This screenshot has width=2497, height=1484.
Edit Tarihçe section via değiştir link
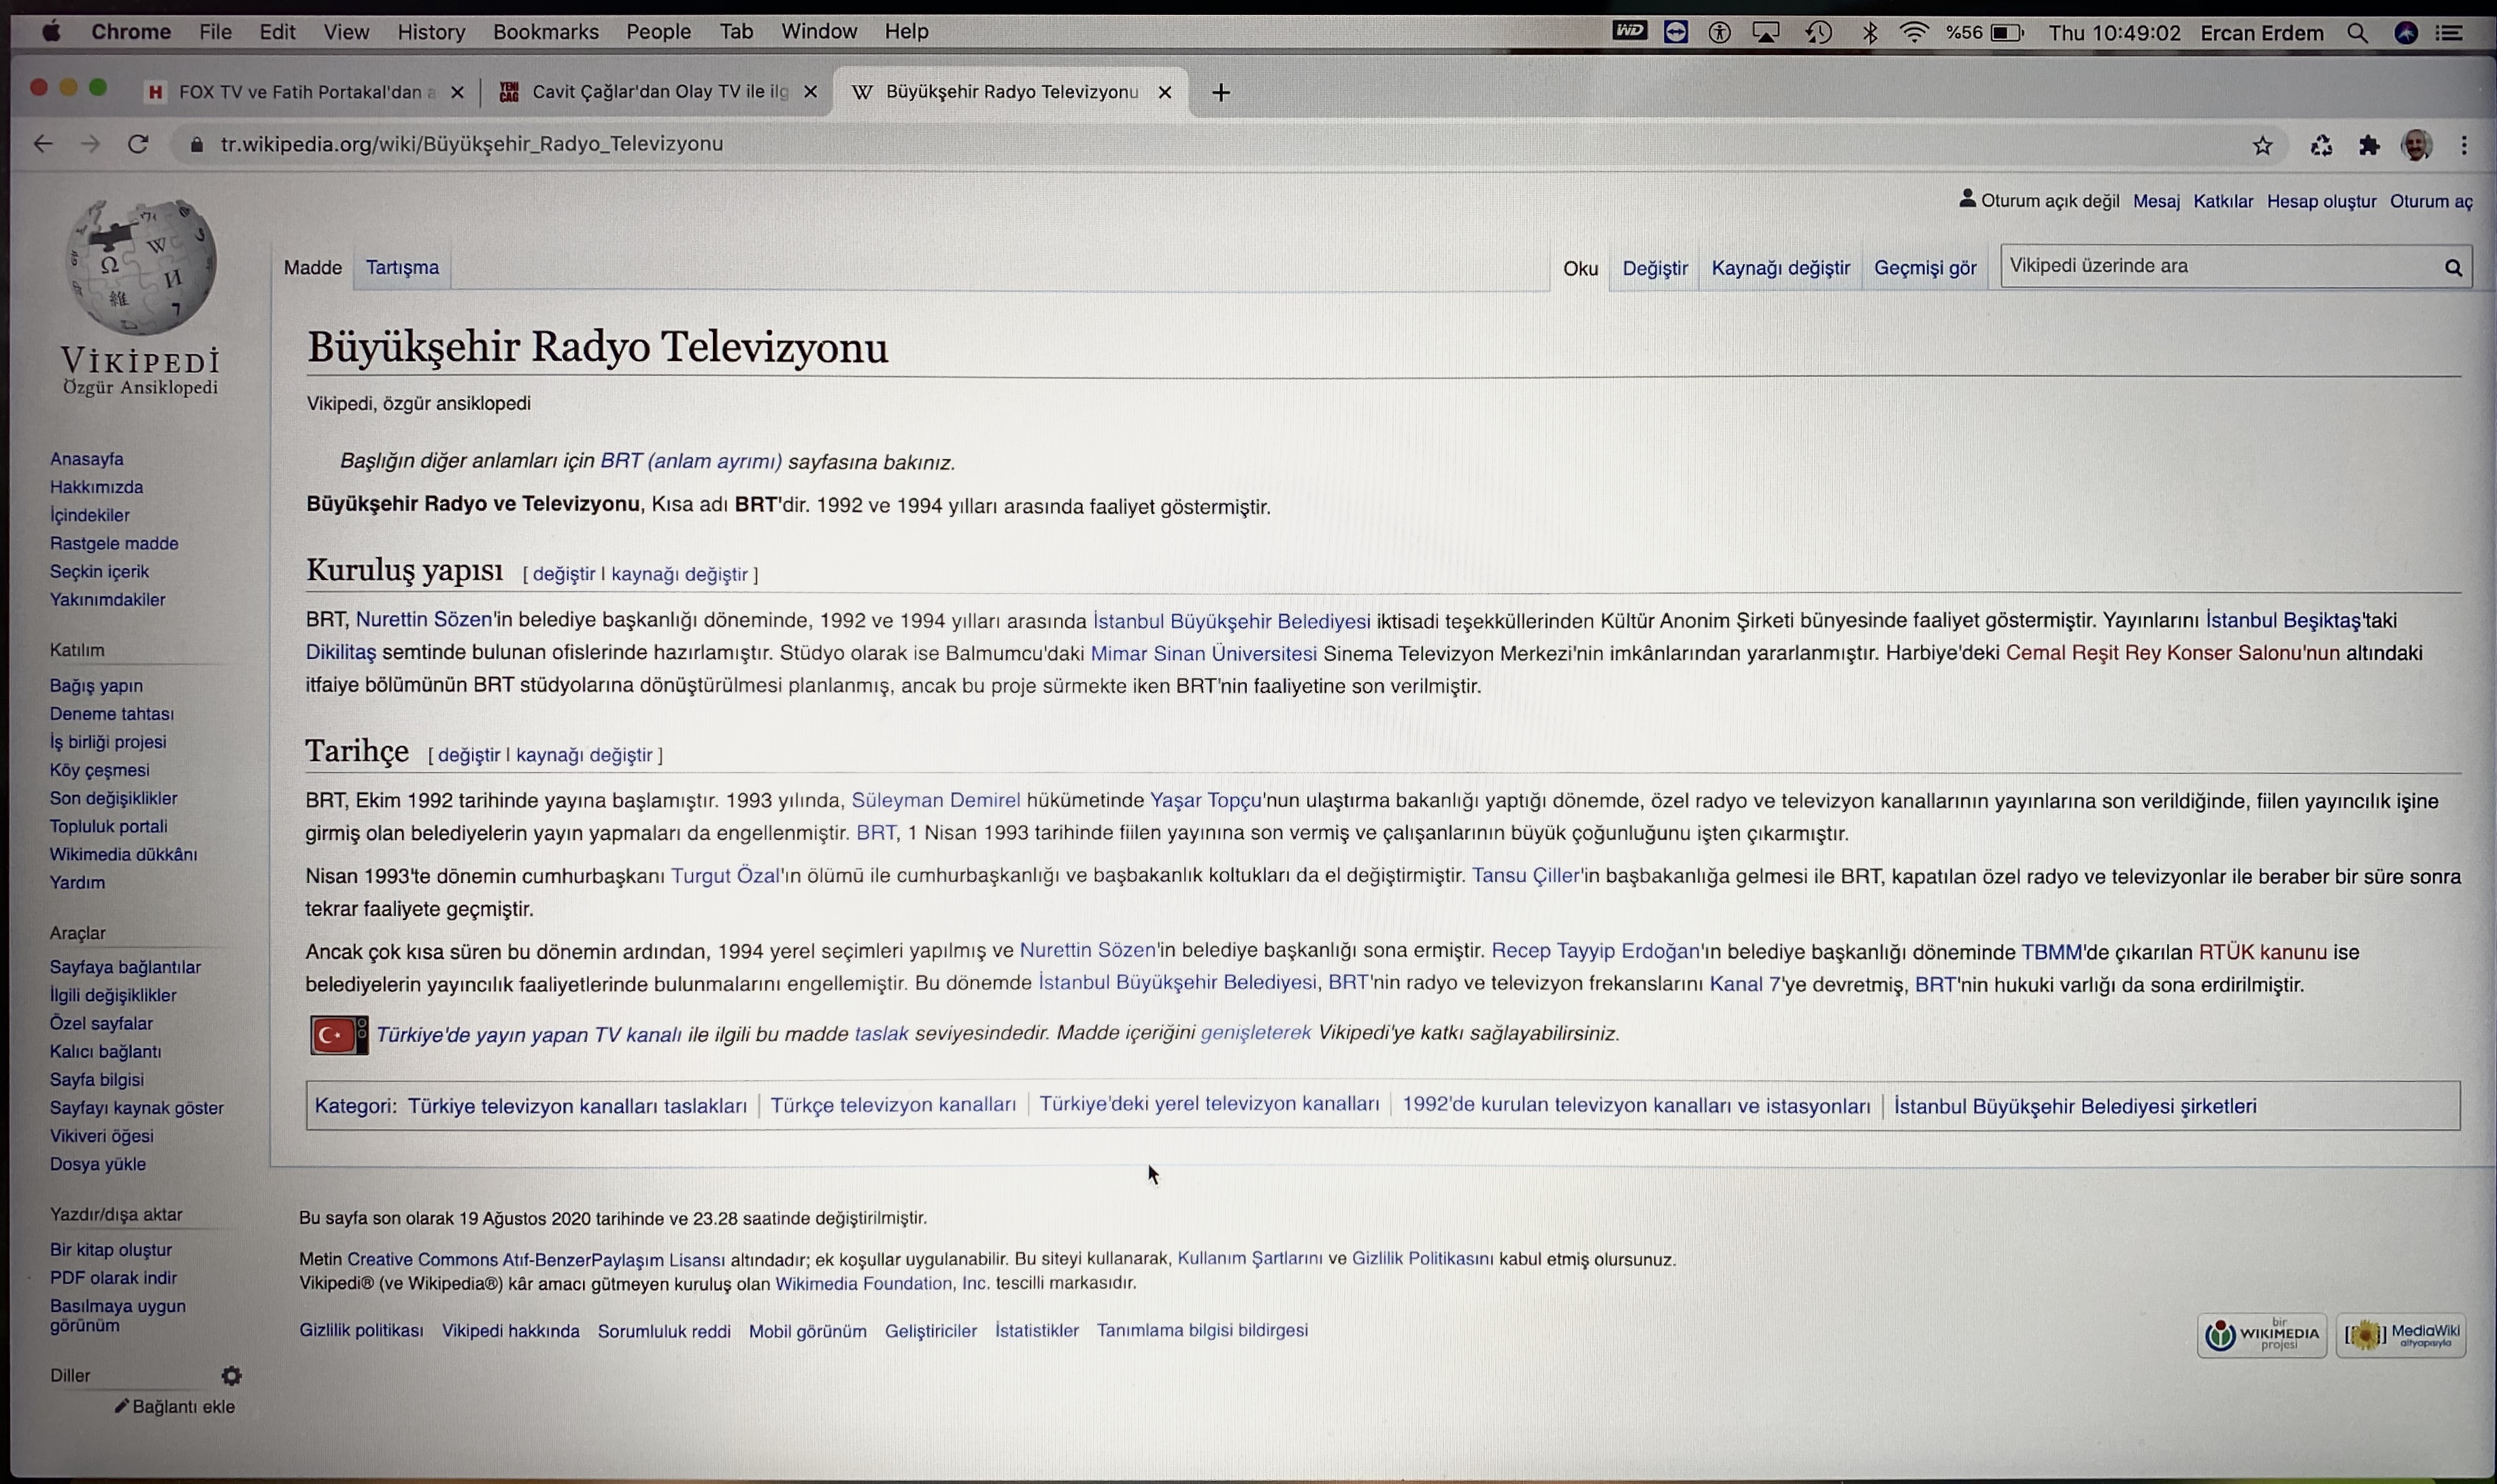pos(469,755)
